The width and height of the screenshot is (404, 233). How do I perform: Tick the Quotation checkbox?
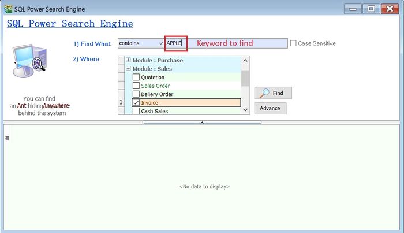pos(136,77)
